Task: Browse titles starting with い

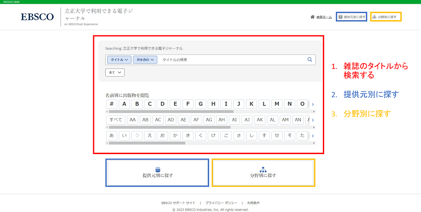Action: pyautogui.click(x=124, y=135)
